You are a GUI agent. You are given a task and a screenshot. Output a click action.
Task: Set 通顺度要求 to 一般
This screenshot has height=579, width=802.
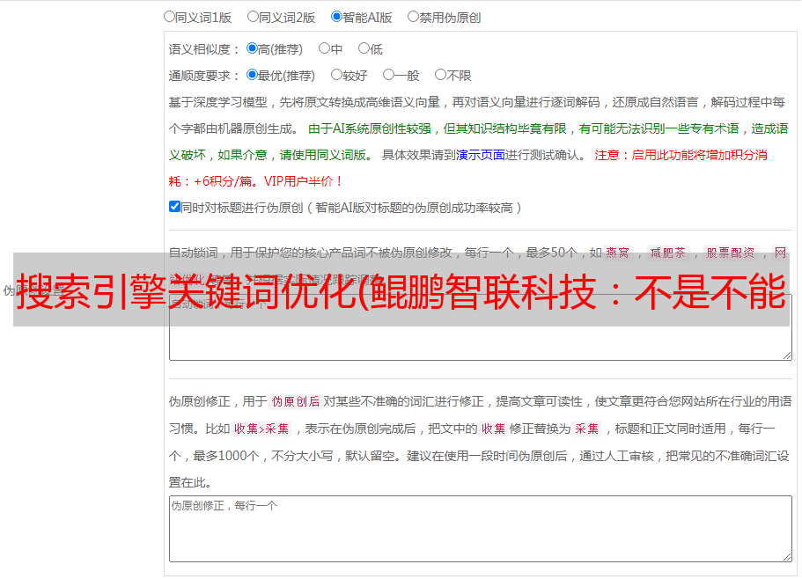tap(388, 76)
